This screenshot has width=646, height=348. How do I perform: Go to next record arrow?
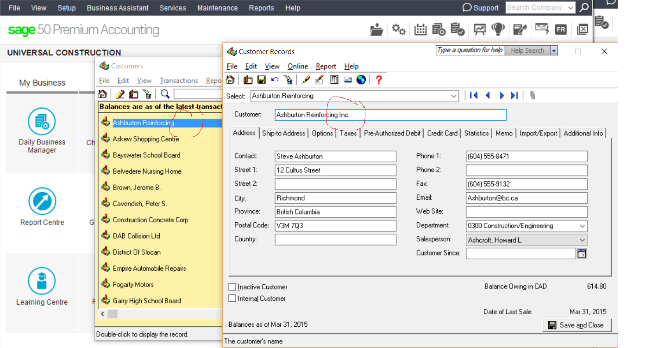tap(502, 95)
